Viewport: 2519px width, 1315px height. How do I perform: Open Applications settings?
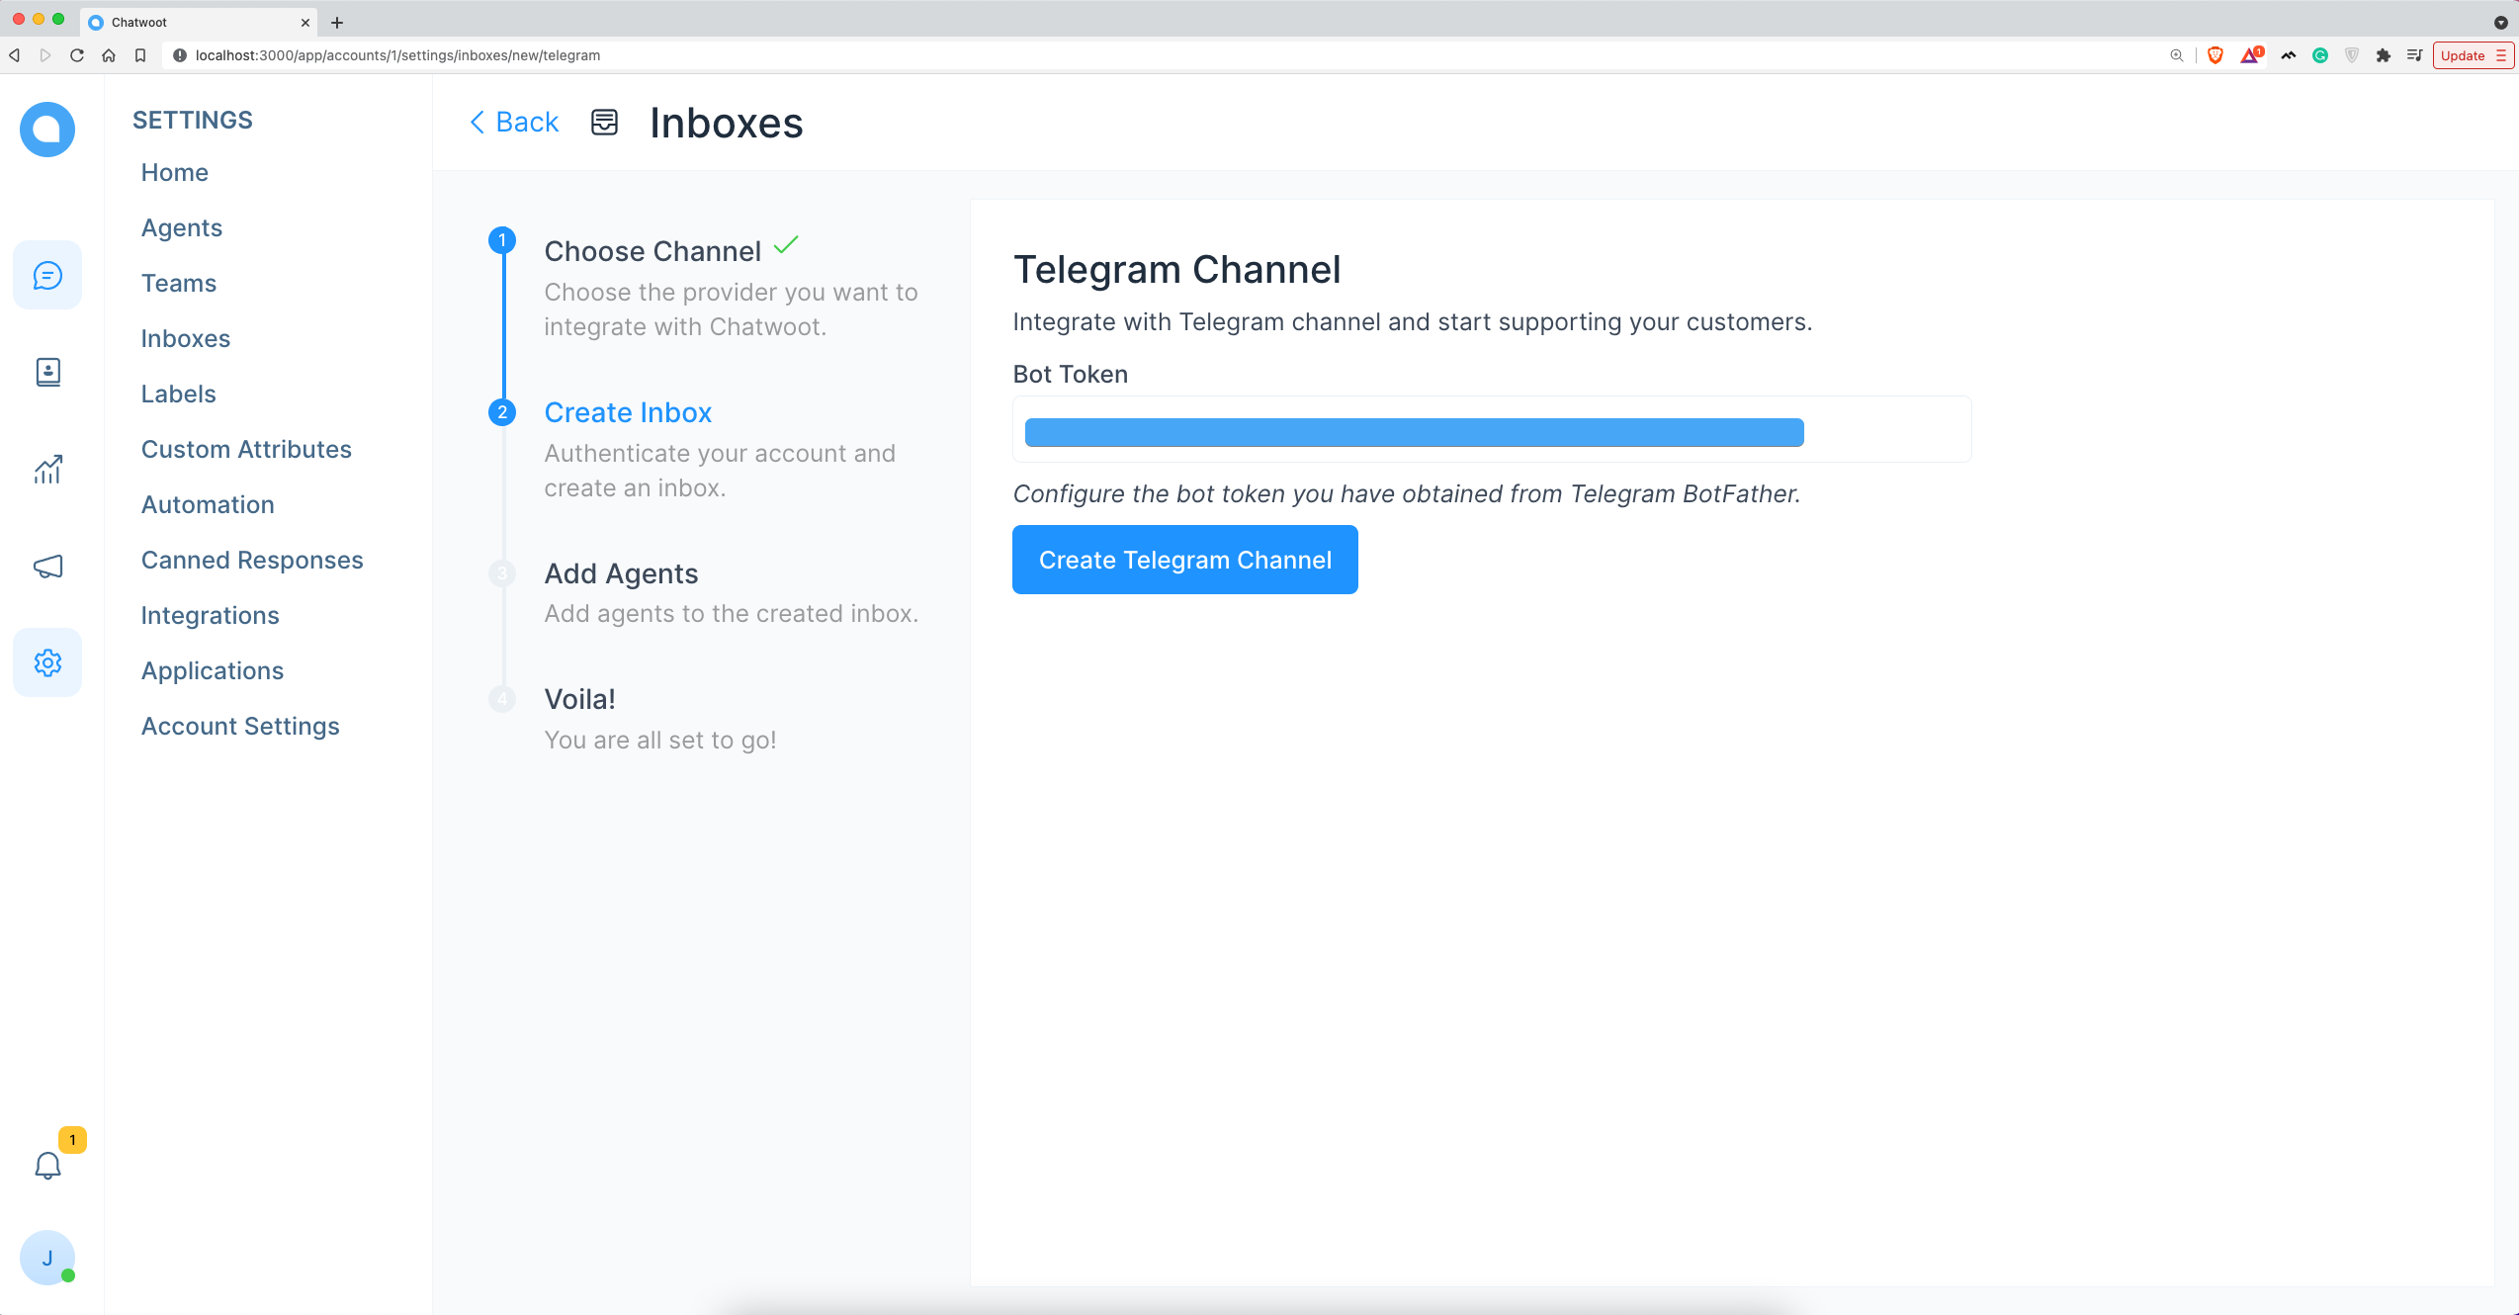coord(213,670)
